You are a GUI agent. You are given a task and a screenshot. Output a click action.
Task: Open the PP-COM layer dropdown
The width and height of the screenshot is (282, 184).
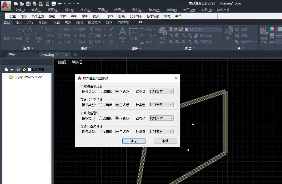pos(196,29)
